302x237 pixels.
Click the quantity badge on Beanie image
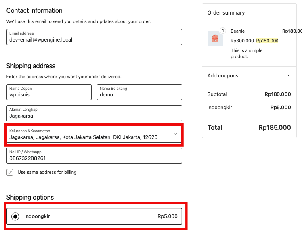coord(222,31)
